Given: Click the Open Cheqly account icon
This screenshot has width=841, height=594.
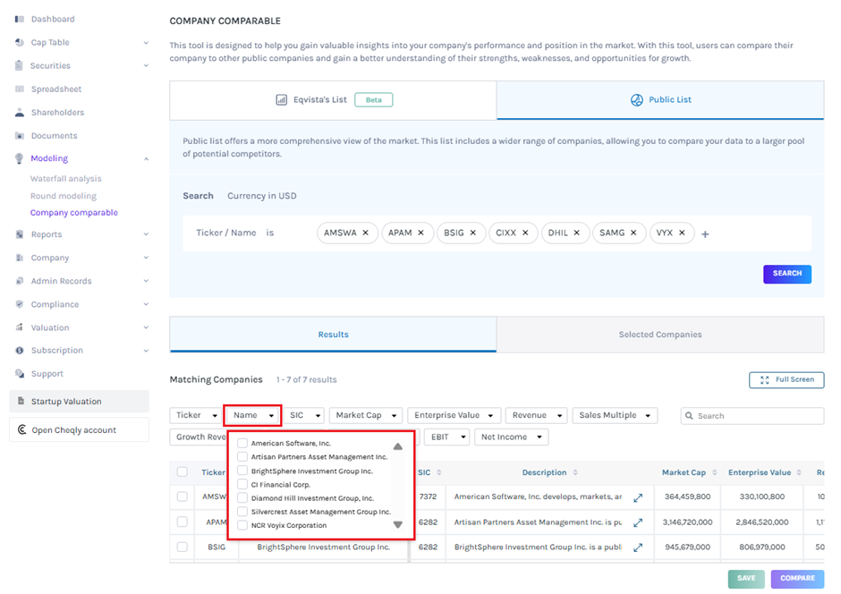Looking at the screenshot, I should 22,430.
